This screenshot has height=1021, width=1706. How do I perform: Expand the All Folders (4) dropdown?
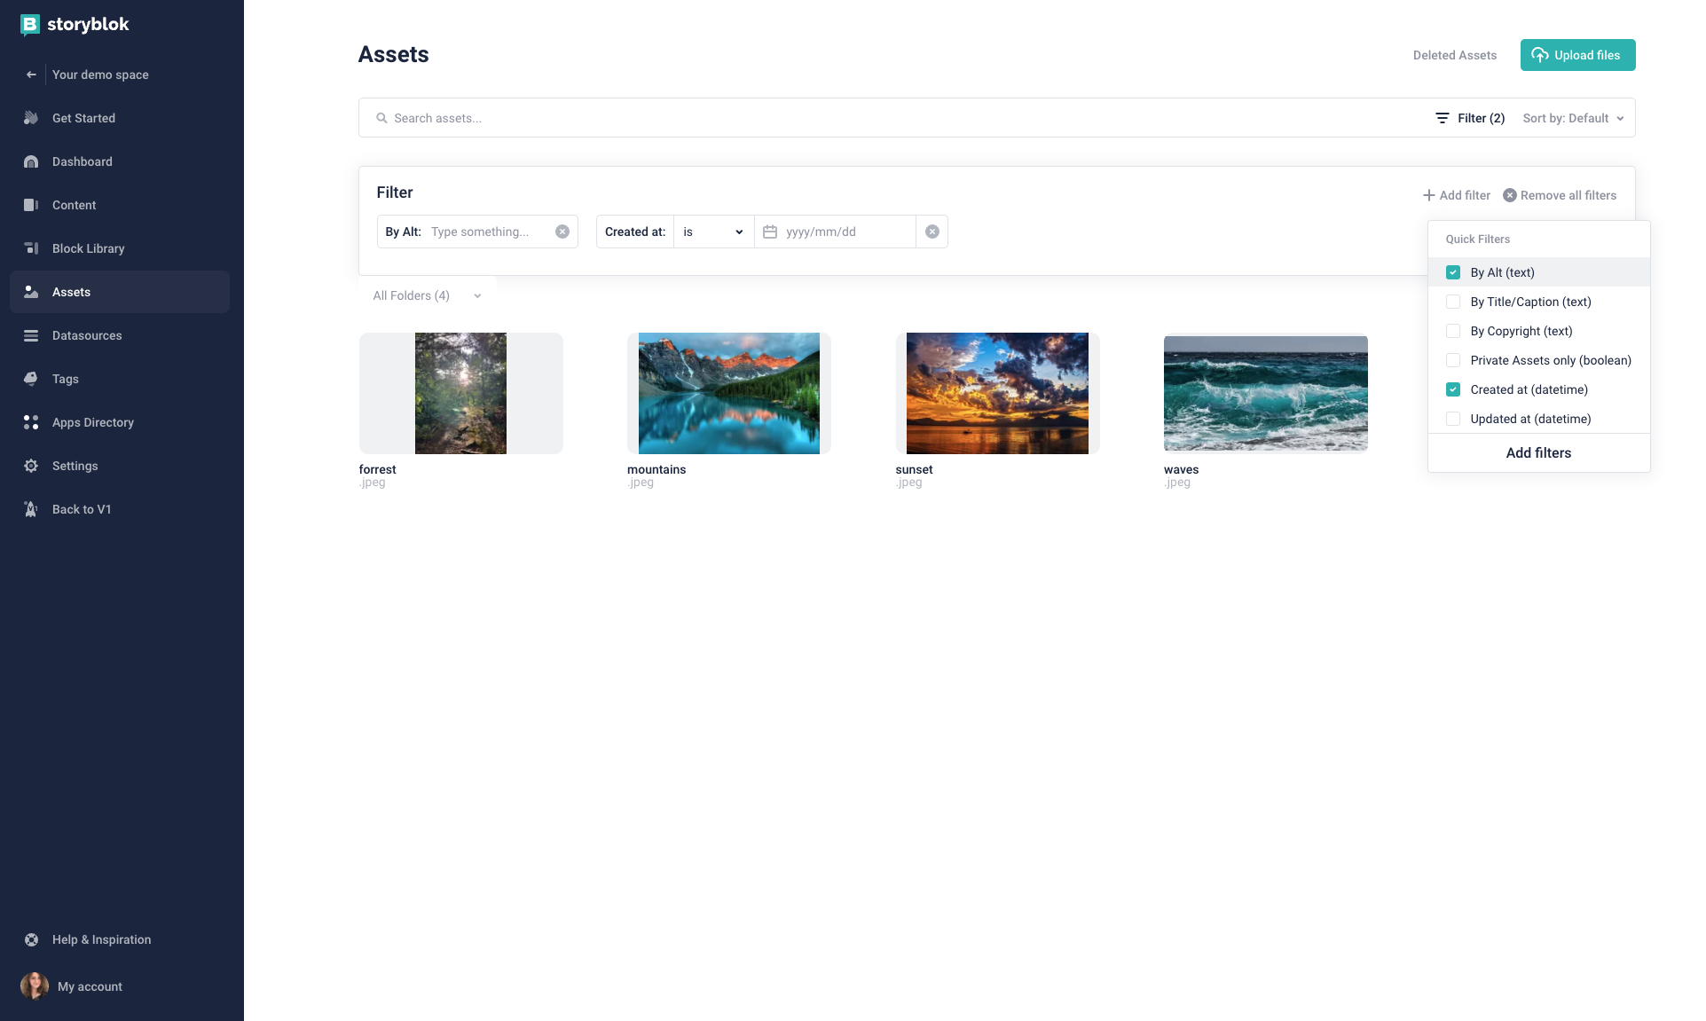click(x=427, y=295)
